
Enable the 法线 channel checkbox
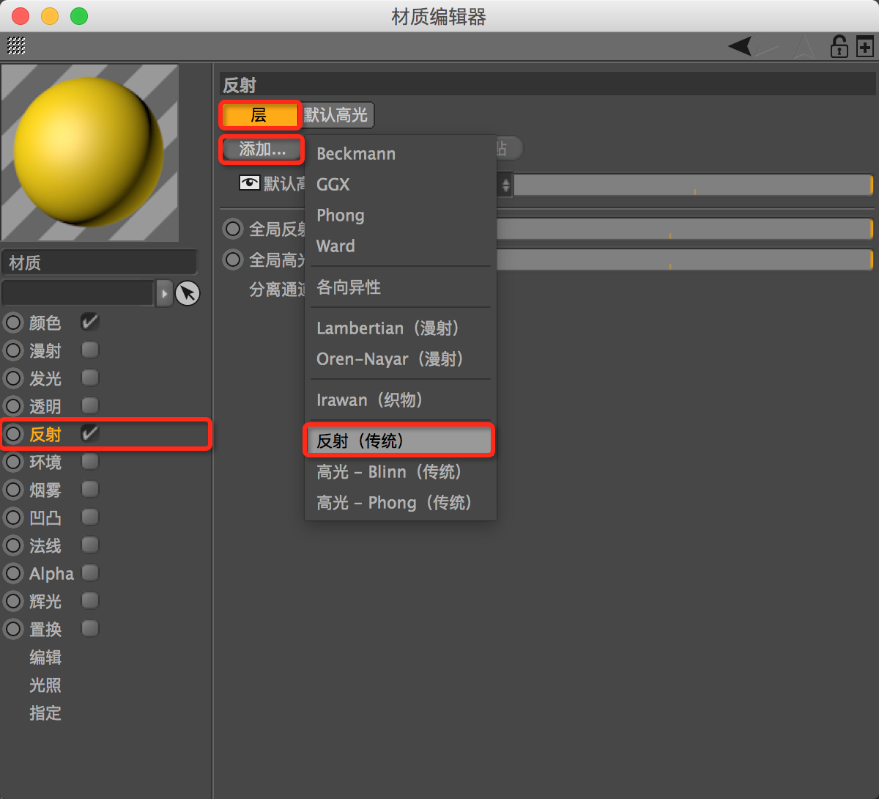(x=90, y=545)
